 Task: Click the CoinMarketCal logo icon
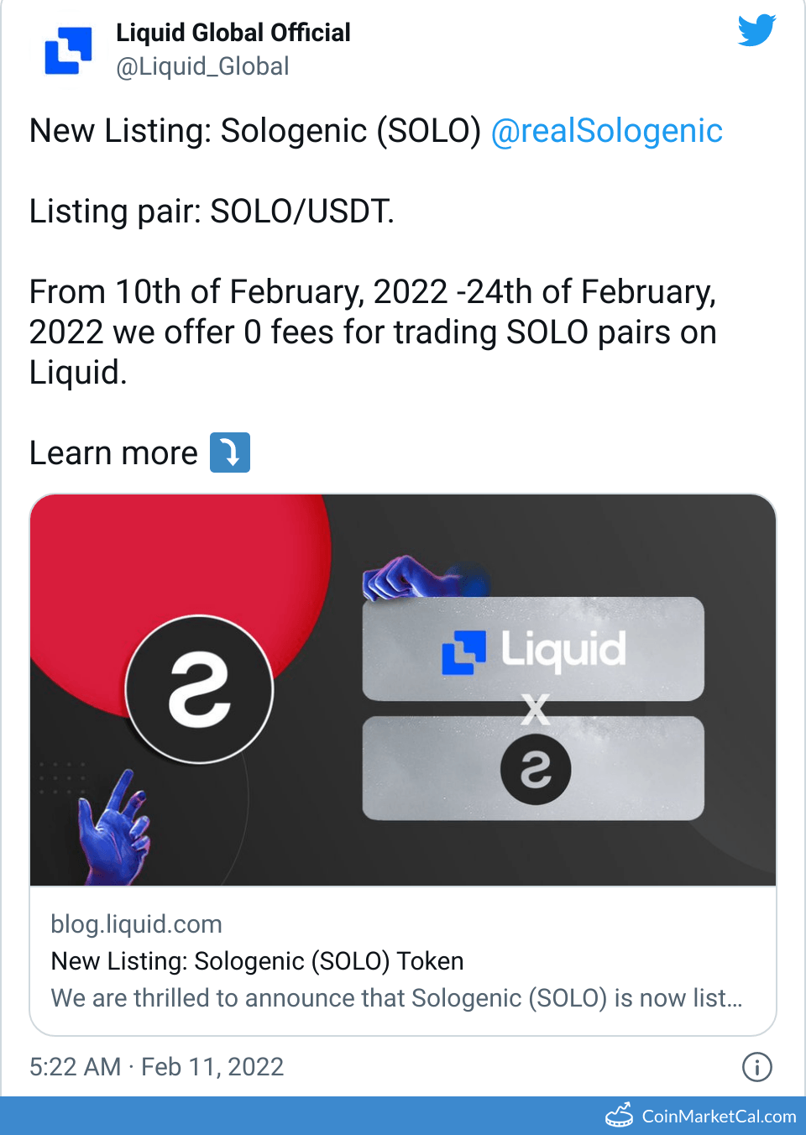tap(620, 1116)
